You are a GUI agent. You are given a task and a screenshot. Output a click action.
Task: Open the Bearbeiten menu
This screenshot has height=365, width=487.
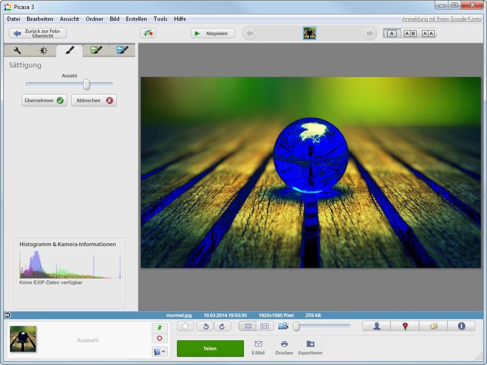coord(40,19)
